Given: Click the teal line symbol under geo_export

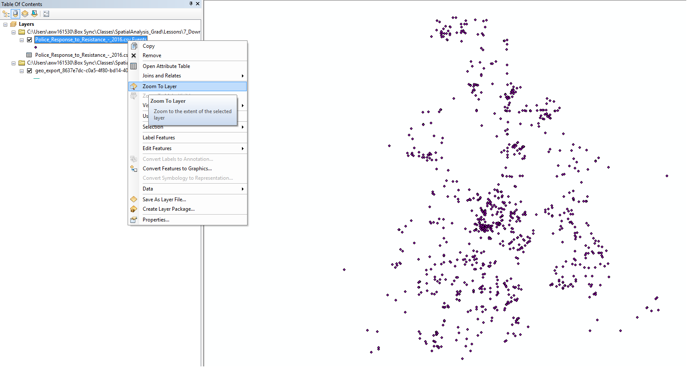Looking at the screenshot, I should pyautogui.click(x=37, y=78).
